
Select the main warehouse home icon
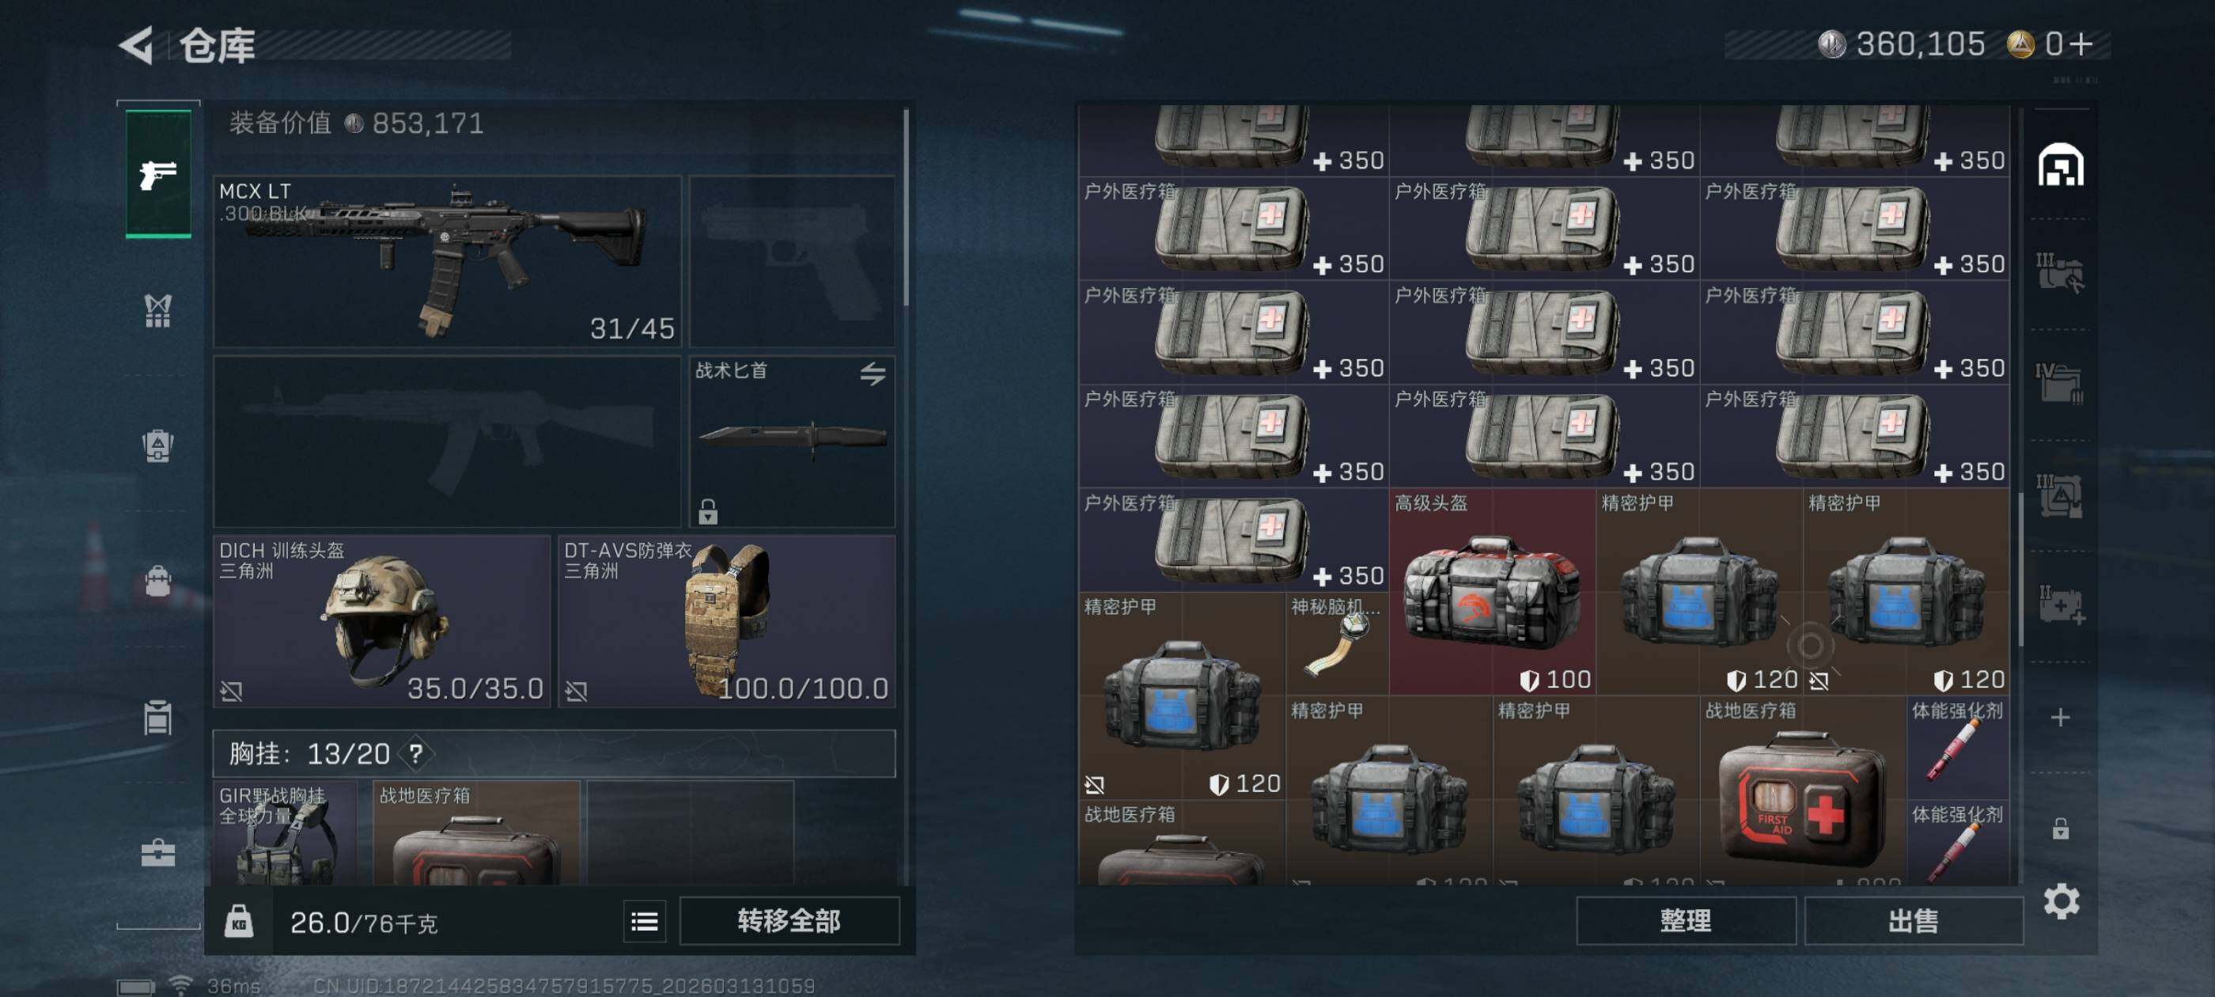[x=2060, y=165]
